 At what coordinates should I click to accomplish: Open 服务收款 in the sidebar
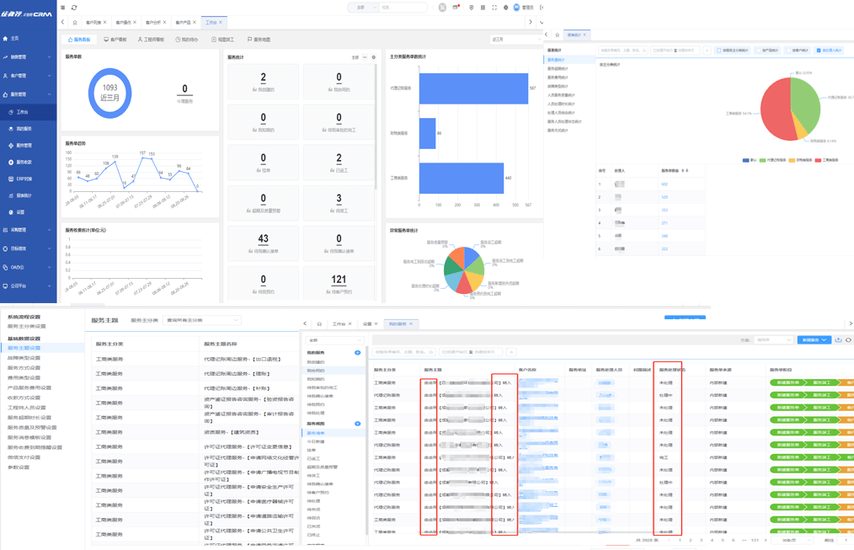pos(24,163)
